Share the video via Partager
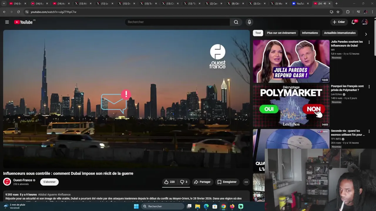The width and height of the screenshot is (376, 211). (x=202, y=182)
